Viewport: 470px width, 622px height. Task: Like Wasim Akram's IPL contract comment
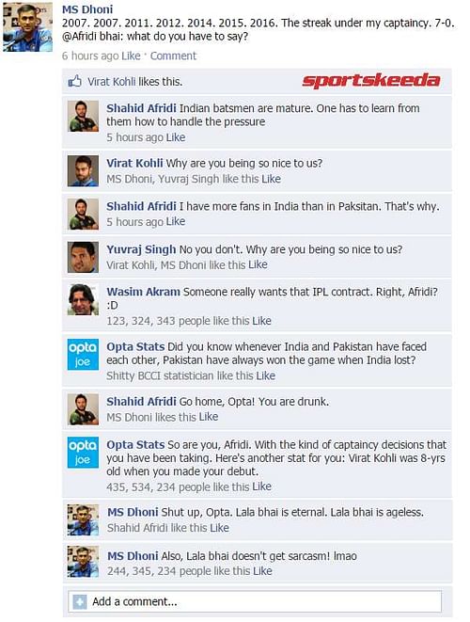click(x=261, y=321)
